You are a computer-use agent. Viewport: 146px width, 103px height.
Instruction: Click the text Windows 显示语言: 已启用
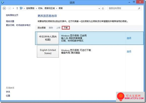[74, 36]
